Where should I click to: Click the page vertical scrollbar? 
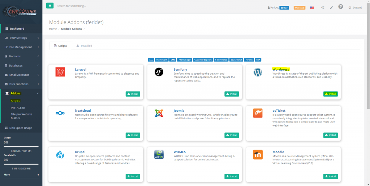tap(368, 55)
